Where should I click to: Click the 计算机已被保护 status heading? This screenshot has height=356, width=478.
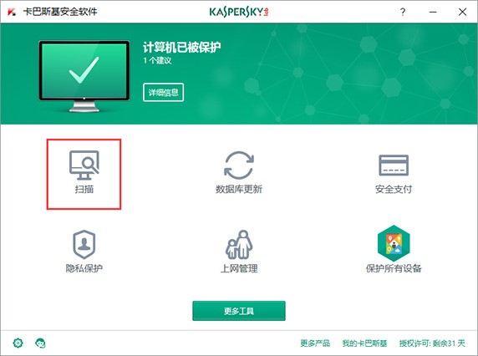(181, 47)
